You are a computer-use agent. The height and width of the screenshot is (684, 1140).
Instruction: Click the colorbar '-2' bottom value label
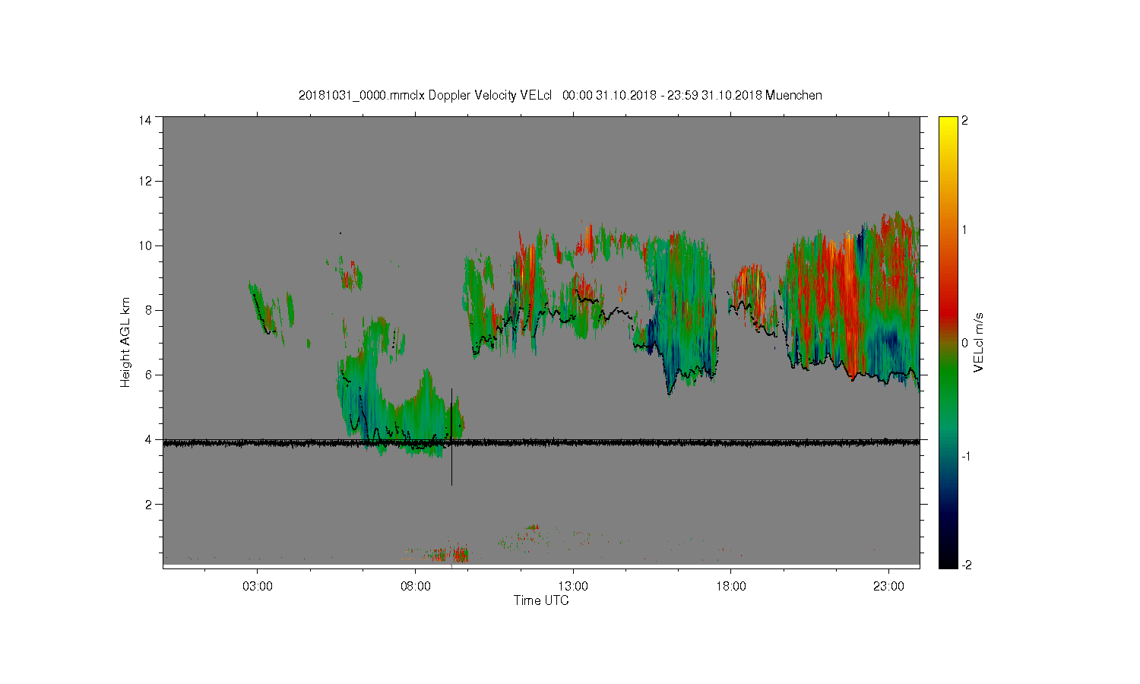pyautogui.click(x=967, y=565)
